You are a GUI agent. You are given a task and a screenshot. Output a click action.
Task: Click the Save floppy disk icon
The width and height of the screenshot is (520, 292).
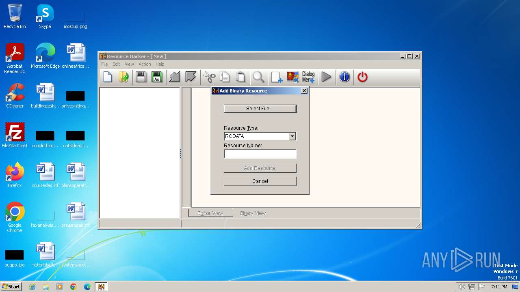point(141,77)
